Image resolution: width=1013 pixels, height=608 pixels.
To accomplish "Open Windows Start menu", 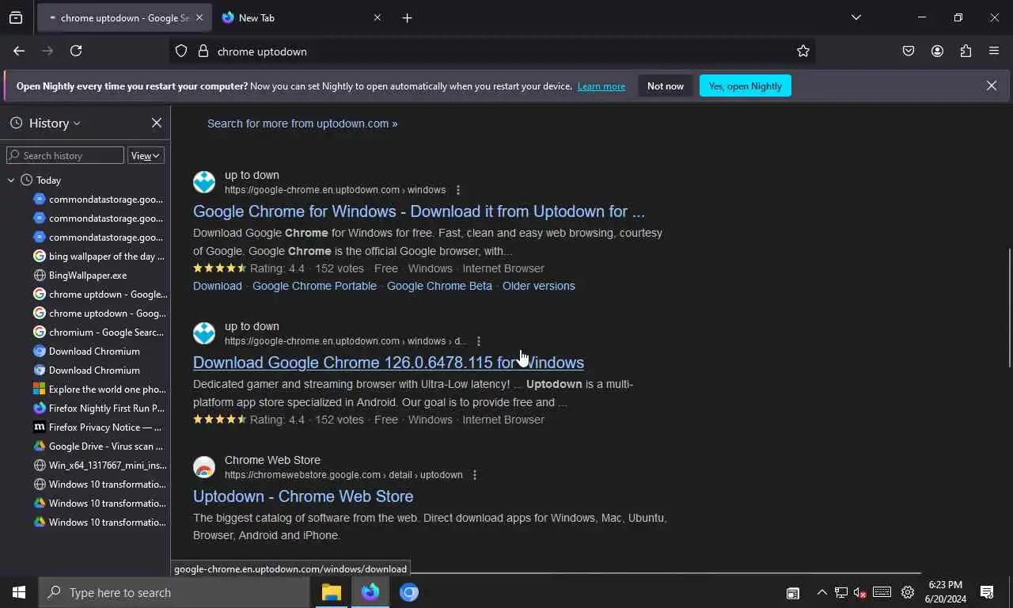I will (19, 592).
